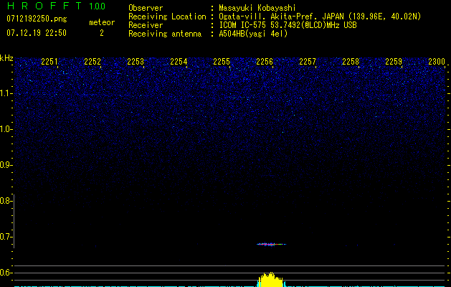Screen dimensions: 451x287
Task: Click the meteor count label
Action: (x=101, y=22)
